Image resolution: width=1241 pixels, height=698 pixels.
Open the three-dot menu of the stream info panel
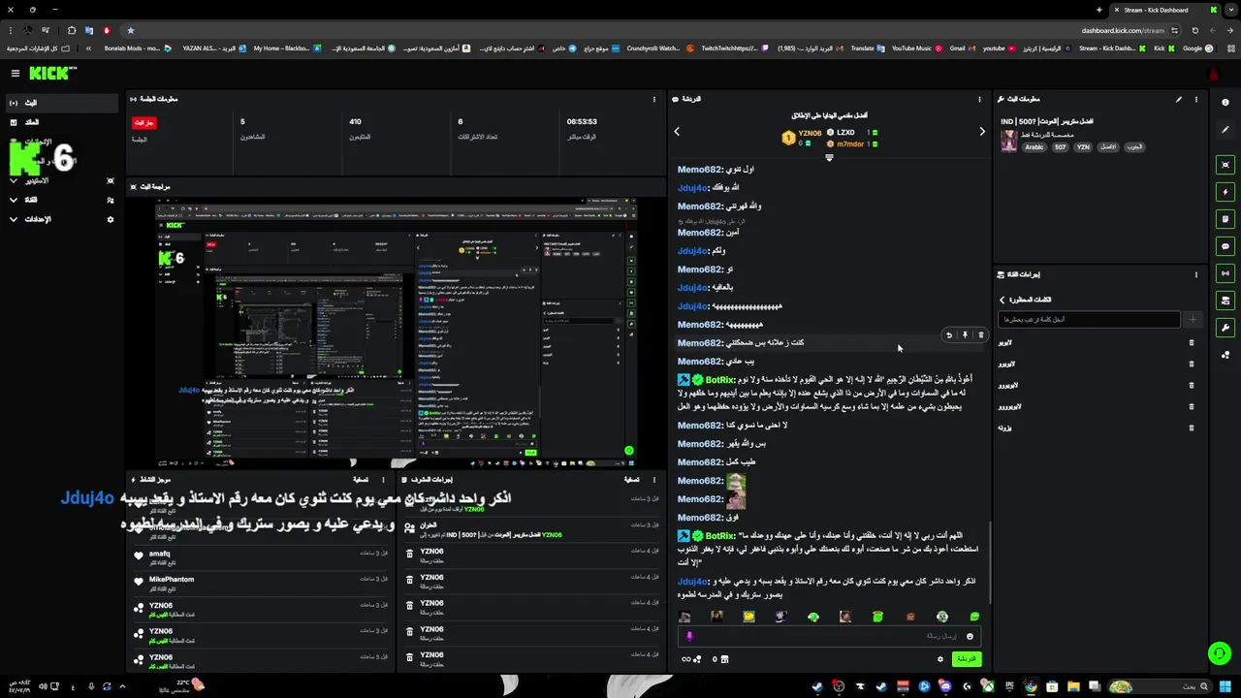click(1195, 99)
